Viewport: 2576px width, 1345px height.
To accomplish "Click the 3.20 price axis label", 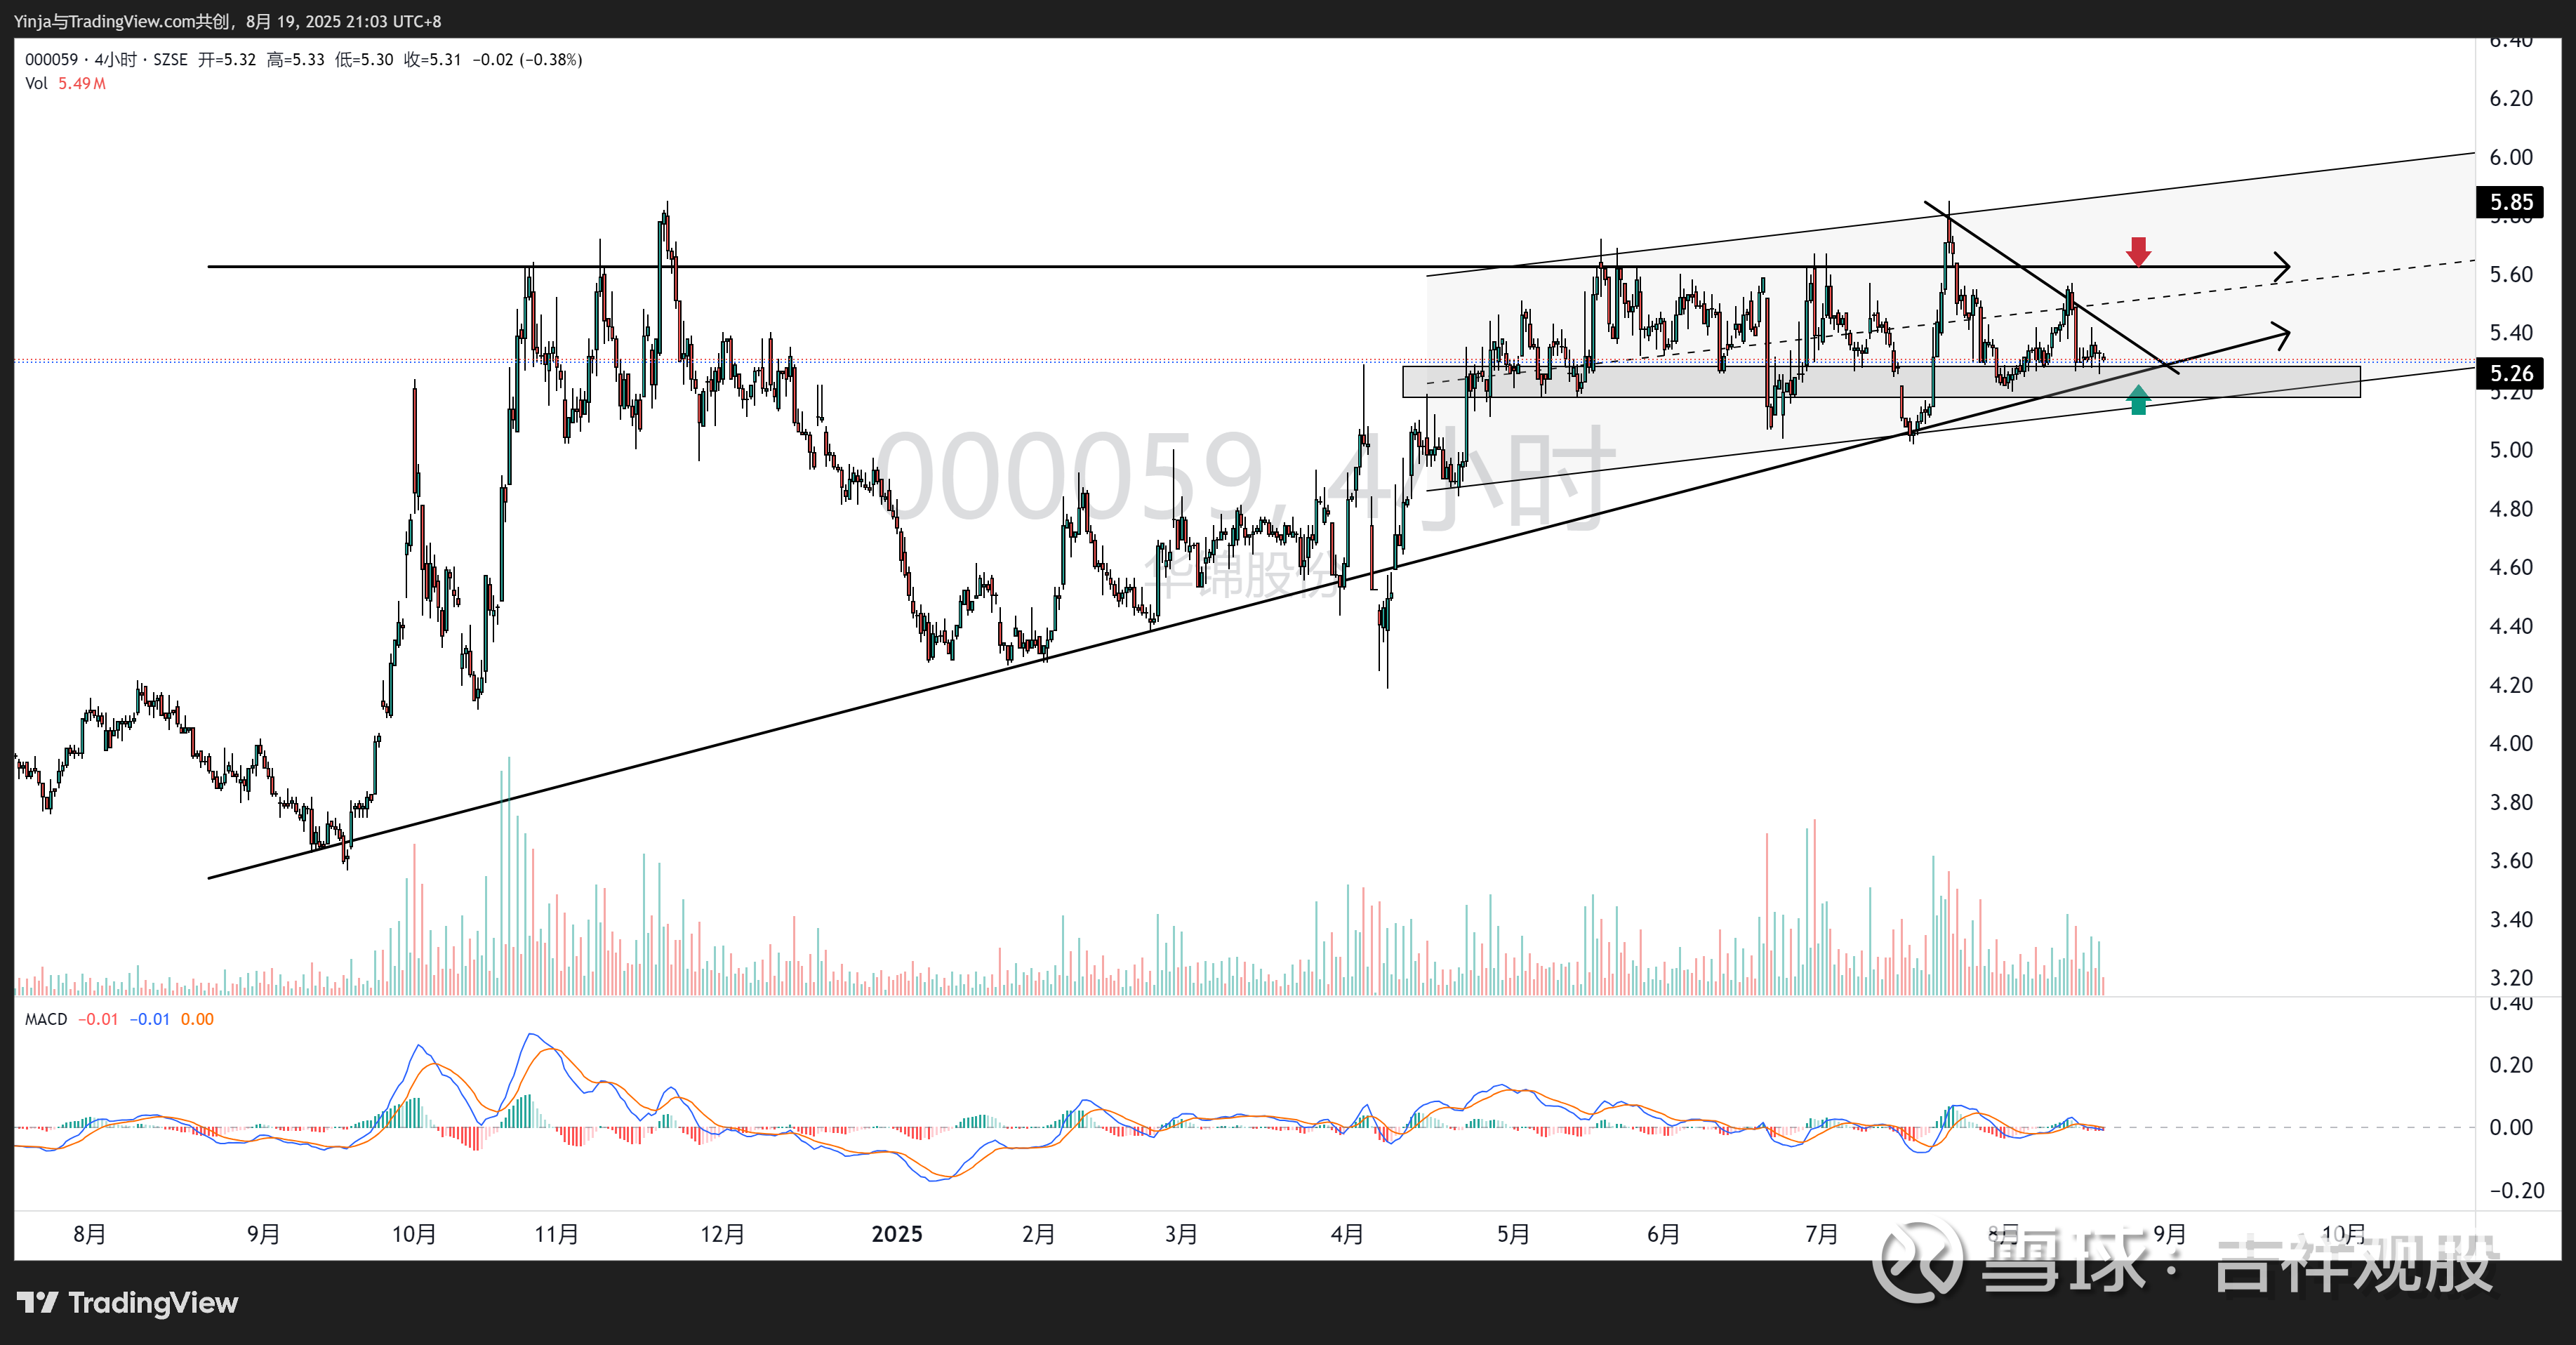I will click(x=2511, y=978).
